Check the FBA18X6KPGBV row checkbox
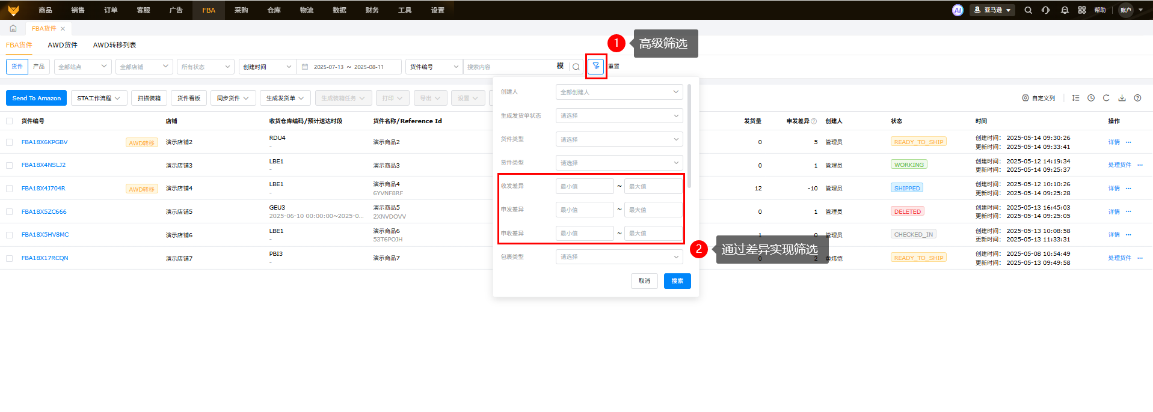 point(9,142)
